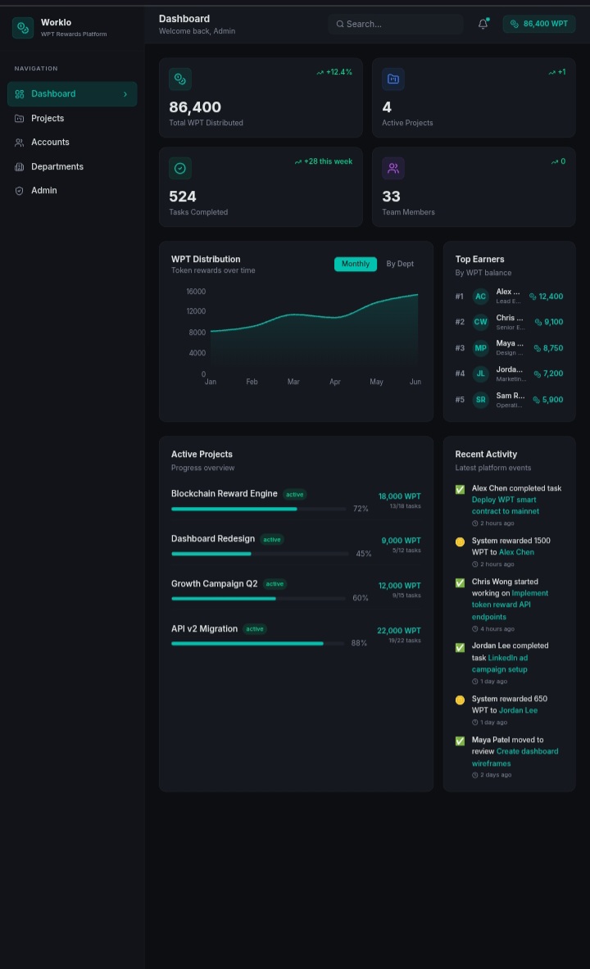This screenshot has width=590, height=969.
Task: Click the Dashboard grid icon in sidebar
Action: coord(19,94)
